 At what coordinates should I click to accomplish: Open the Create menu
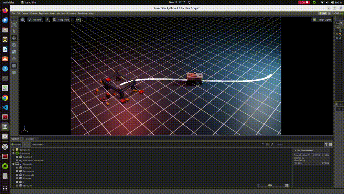coord(25,13)
